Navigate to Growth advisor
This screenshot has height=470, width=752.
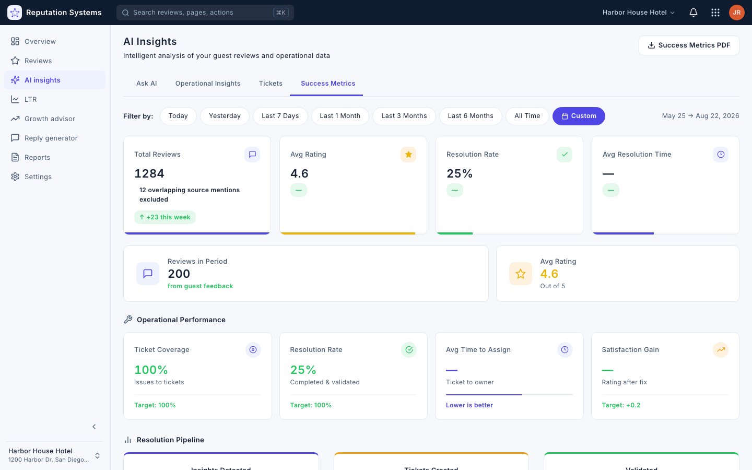click(55, 119)
